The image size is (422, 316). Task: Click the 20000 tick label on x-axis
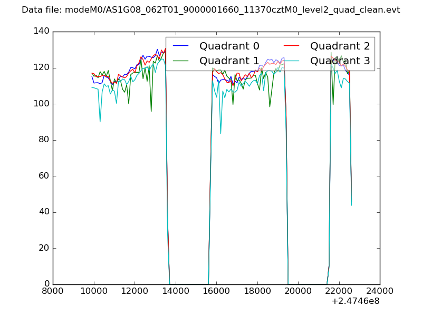(298, 291)
